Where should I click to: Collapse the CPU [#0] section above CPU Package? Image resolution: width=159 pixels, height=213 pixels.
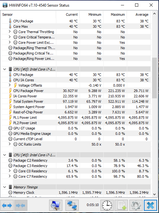click(5, 69)
